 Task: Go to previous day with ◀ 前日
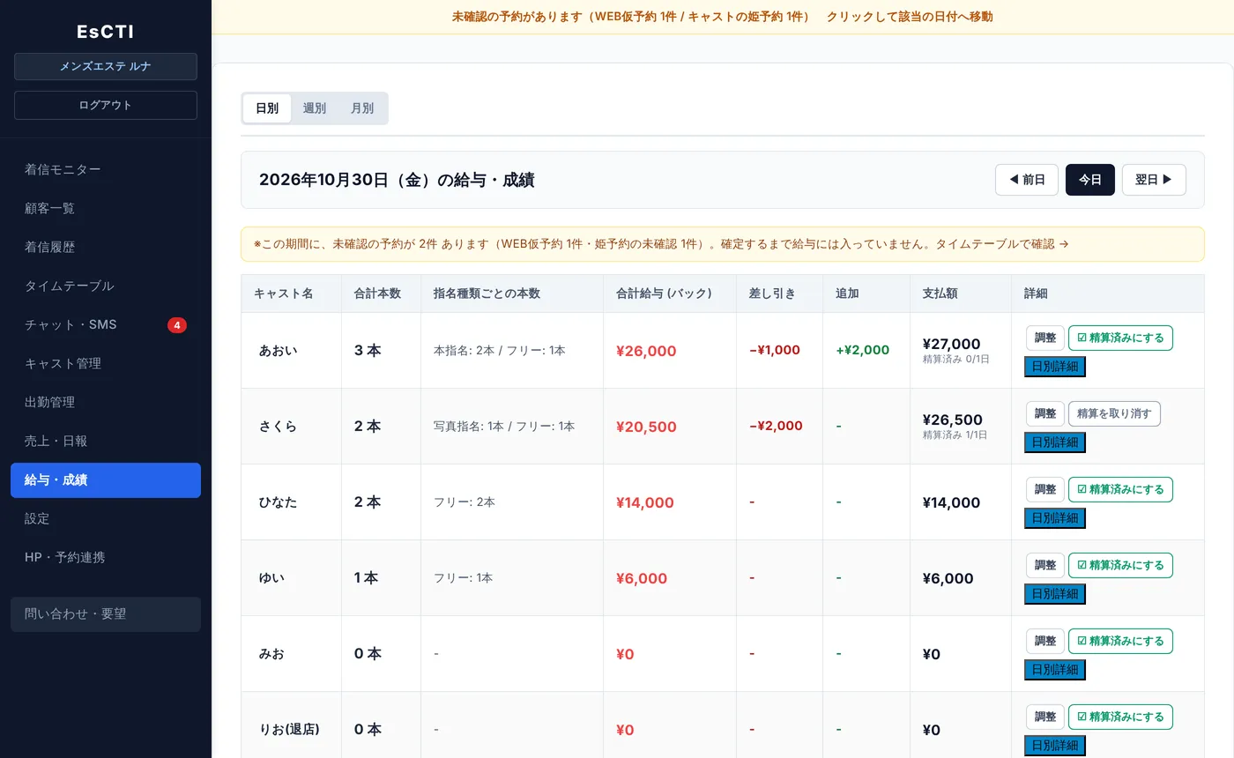coord(1027,180)
